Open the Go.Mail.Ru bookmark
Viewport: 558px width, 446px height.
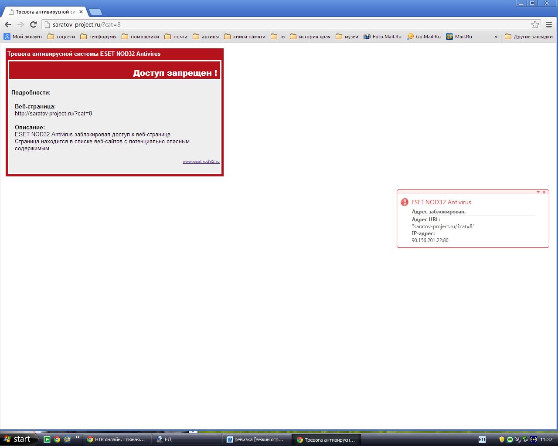click(x=424, y=37)
